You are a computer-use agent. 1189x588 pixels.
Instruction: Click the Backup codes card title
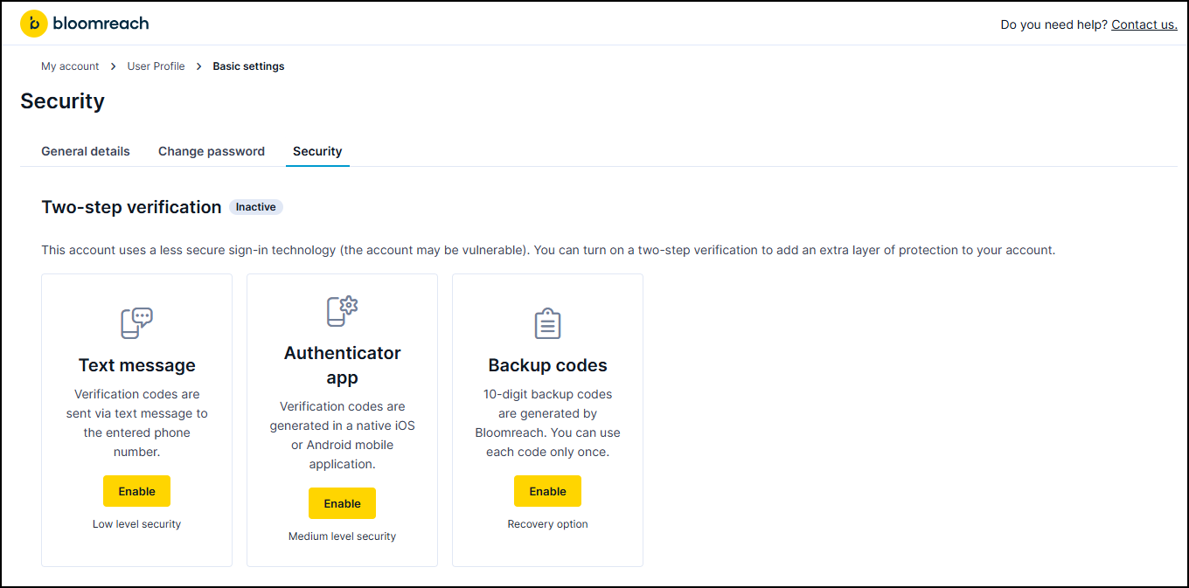pyautogui.click(x=547, y=365)
